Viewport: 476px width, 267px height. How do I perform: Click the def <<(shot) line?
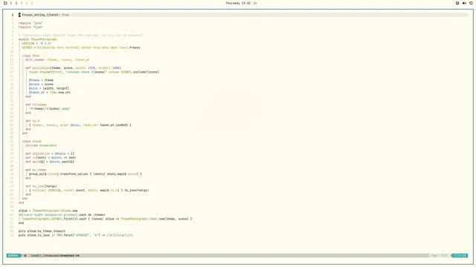click(x=51, y=158)
